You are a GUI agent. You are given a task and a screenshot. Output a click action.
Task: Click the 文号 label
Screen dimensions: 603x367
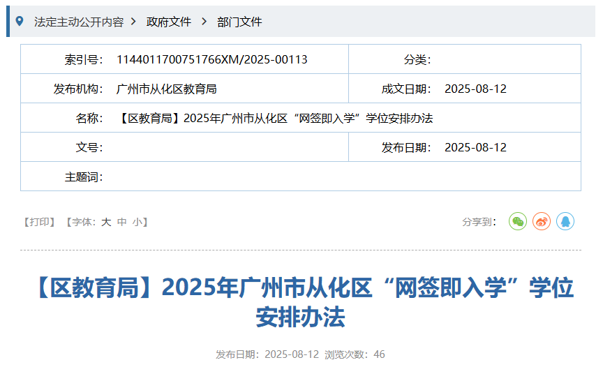click(x=89, y=148)
